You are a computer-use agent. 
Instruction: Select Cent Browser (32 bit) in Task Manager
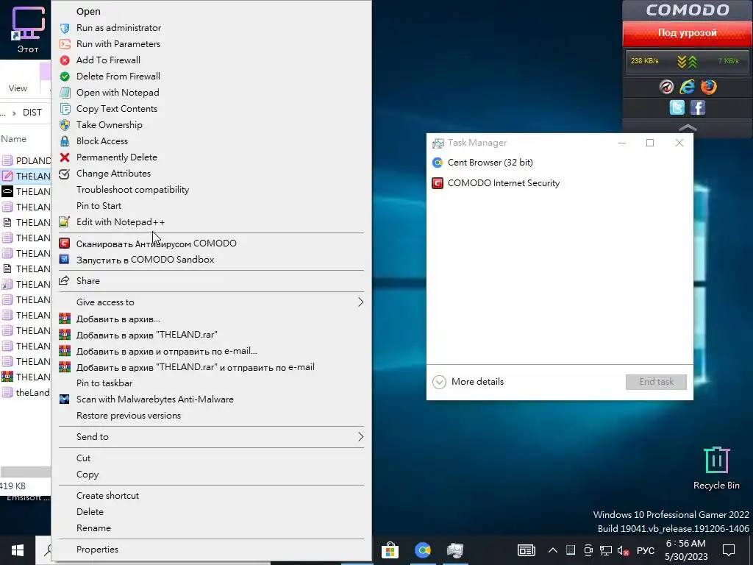pos(490,163)
